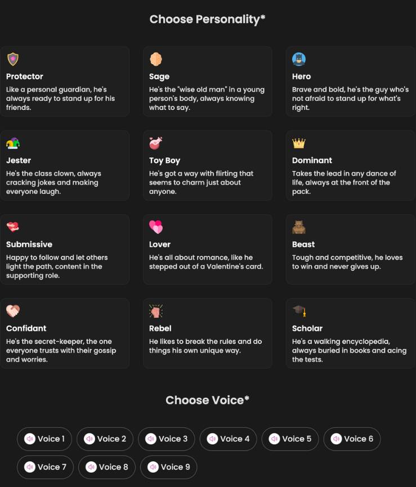The height and width of the screenshot is (487, 416).
Task: Click the graduation cap icon on Scholar
Action: pyautogui.click(x=299, y=311)
